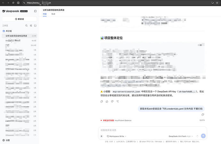This screenshot has height=144, width=221.
Task: Reload the page with the refresh icon
Action: (13, 3)
